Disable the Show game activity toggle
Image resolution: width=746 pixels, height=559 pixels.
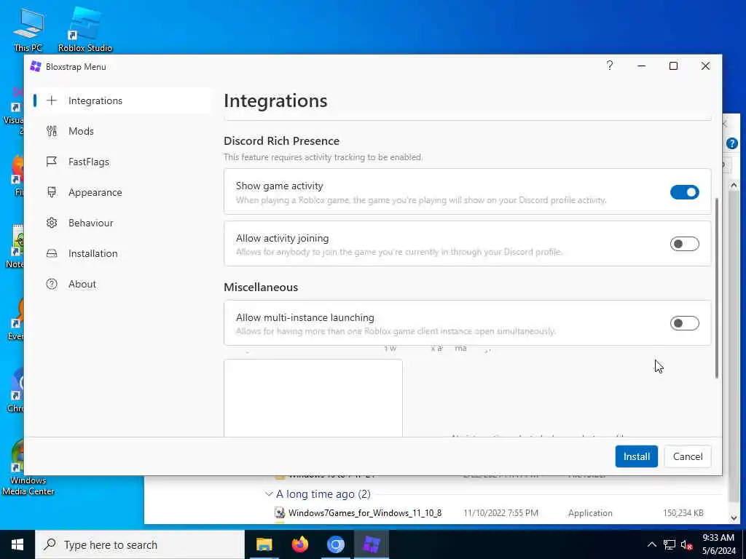point(684,192)
